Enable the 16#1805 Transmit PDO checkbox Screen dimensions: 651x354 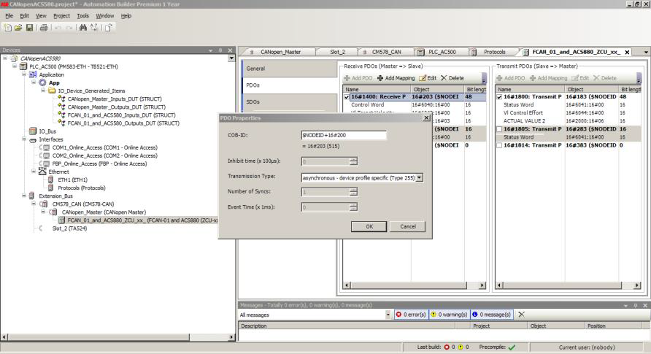pyautogui.click(x=500, y=129)
